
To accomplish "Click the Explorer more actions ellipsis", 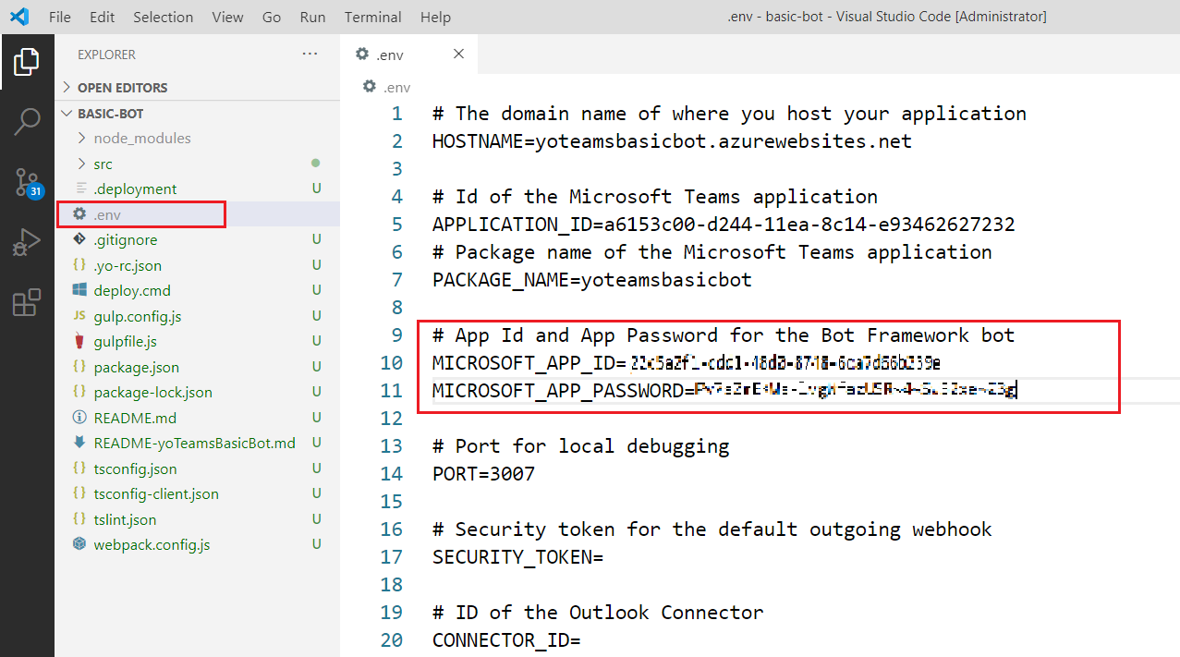I will pos(310,55).
